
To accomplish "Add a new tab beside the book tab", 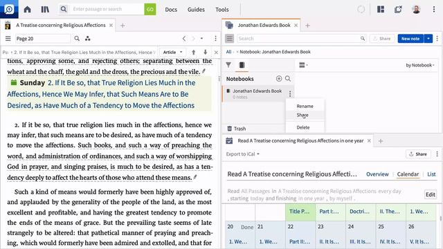I will pyautogui.click(x=123, y=26).
